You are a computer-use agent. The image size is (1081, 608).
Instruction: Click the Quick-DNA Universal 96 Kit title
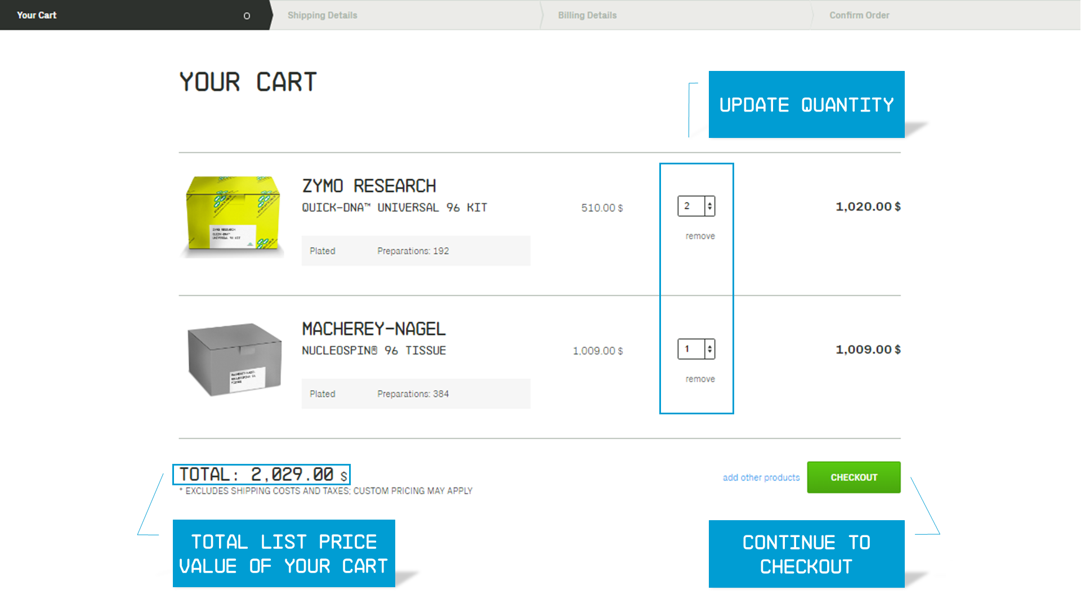tap(394, 208)
